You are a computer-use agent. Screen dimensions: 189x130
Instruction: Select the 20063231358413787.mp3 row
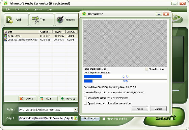(41, 40)
